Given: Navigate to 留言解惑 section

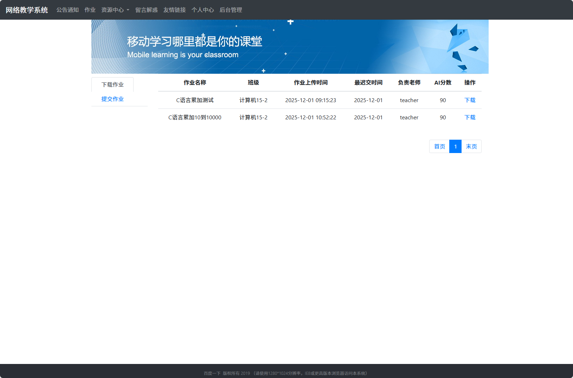Looking at the screenshot, I should point(147,10).
